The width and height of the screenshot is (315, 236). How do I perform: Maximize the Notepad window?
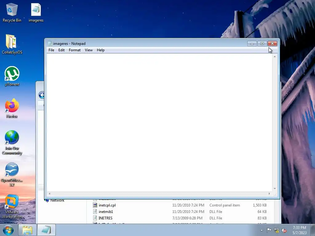point(262,44)
